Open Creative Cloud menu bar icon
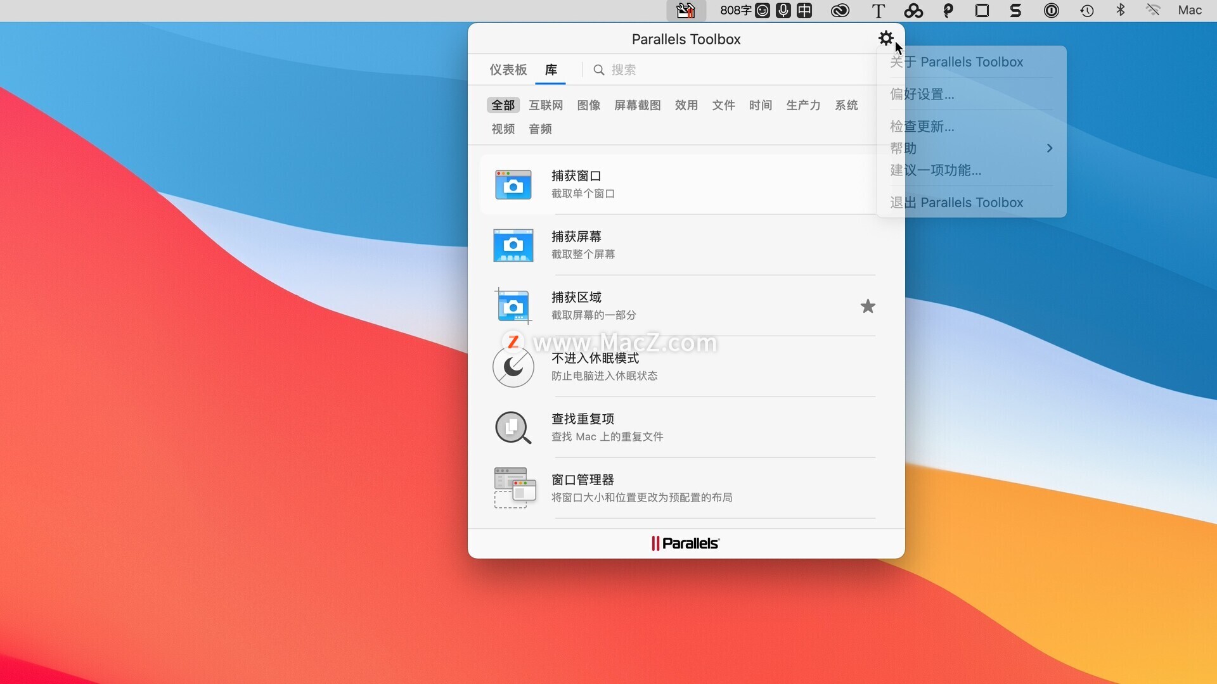1217x684 pixels. click(x=840, y=10)
